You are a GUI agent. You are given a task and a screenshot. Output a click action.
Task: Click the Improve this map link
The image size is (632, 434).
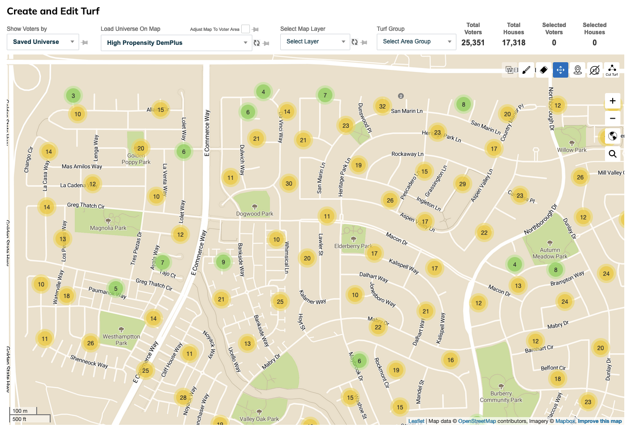600,421
